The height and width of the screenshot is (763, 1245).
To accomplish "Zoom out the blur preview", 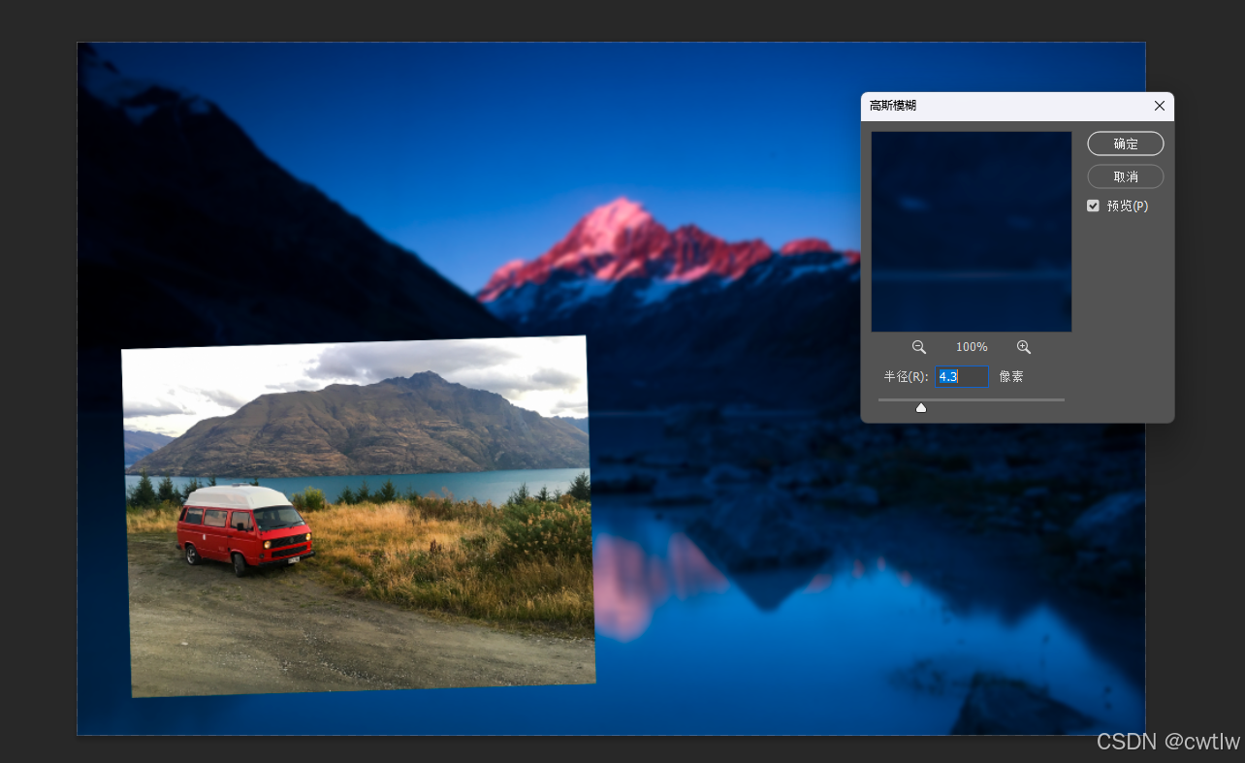I will point(919,347).
